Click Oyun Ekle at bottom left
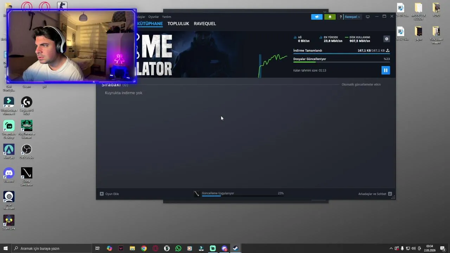The height and width of the screenshot is (253, 450). (109, 194)
